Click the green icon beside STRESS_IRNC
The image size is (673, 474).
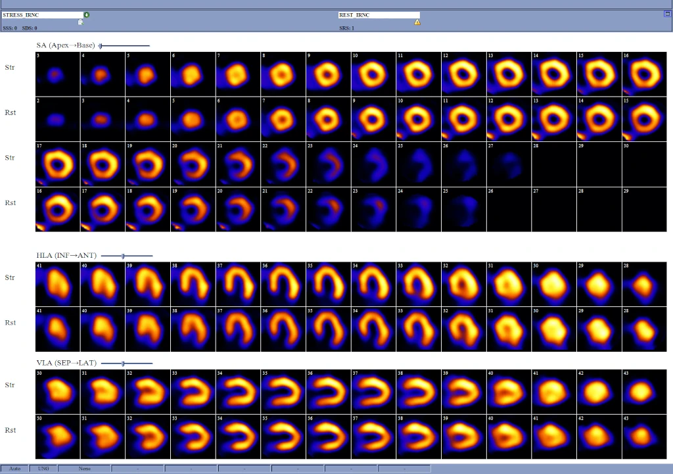[x=87, y=14]
